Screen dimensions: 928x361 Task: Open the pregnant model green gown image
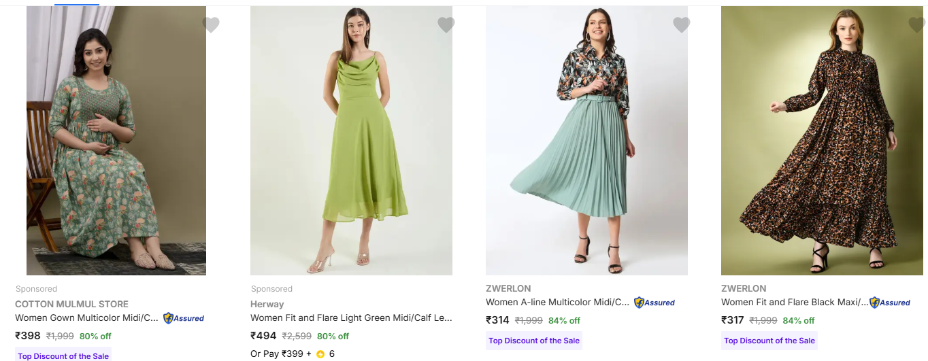click(x=116, y=141)
